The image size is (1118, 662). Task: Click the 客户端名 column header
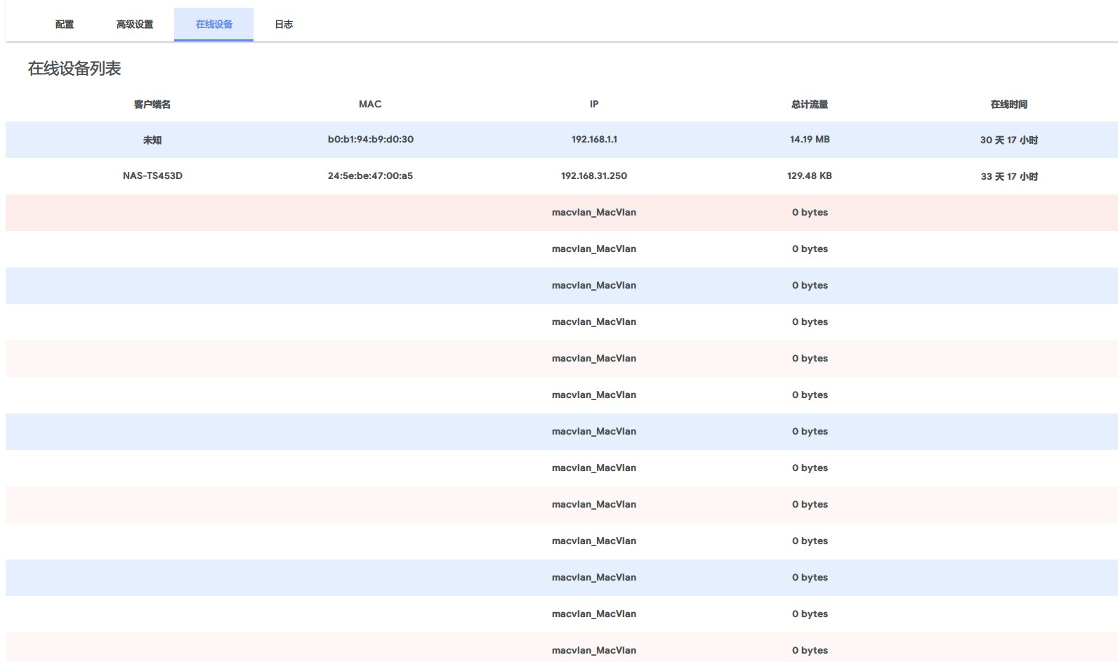click(x=152, y=104)
